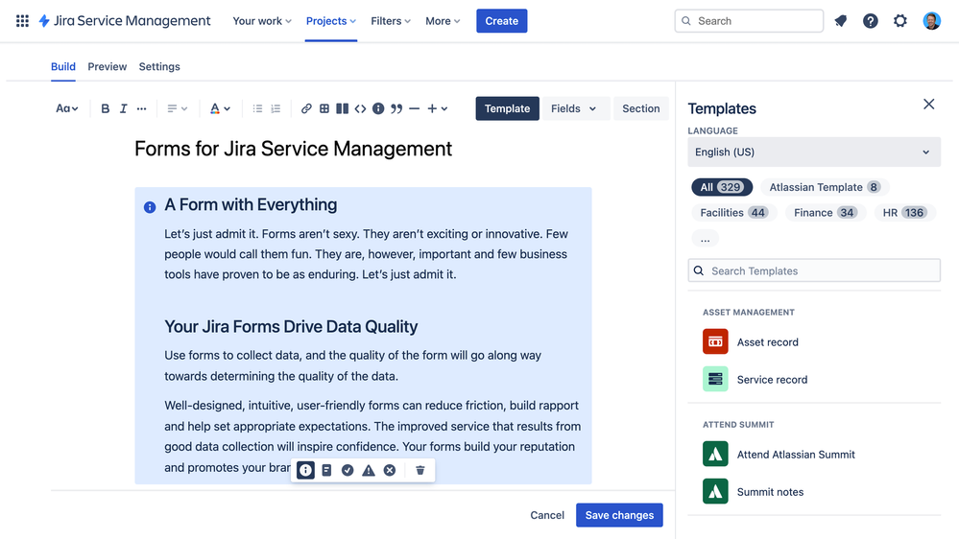Screen dimensions: 959x539
Task: Insert a link from the toolbar
Action: coord(306,108)
